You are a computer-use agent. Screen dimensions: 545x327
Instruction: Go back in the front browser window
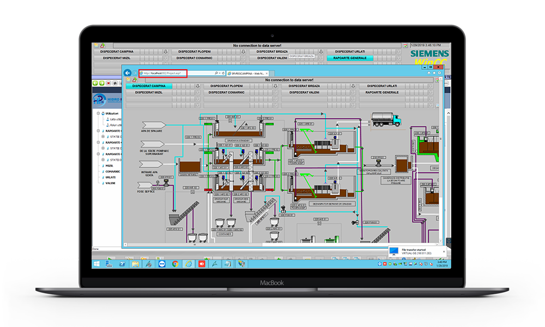pyautogui.click(x=128, y=73)
